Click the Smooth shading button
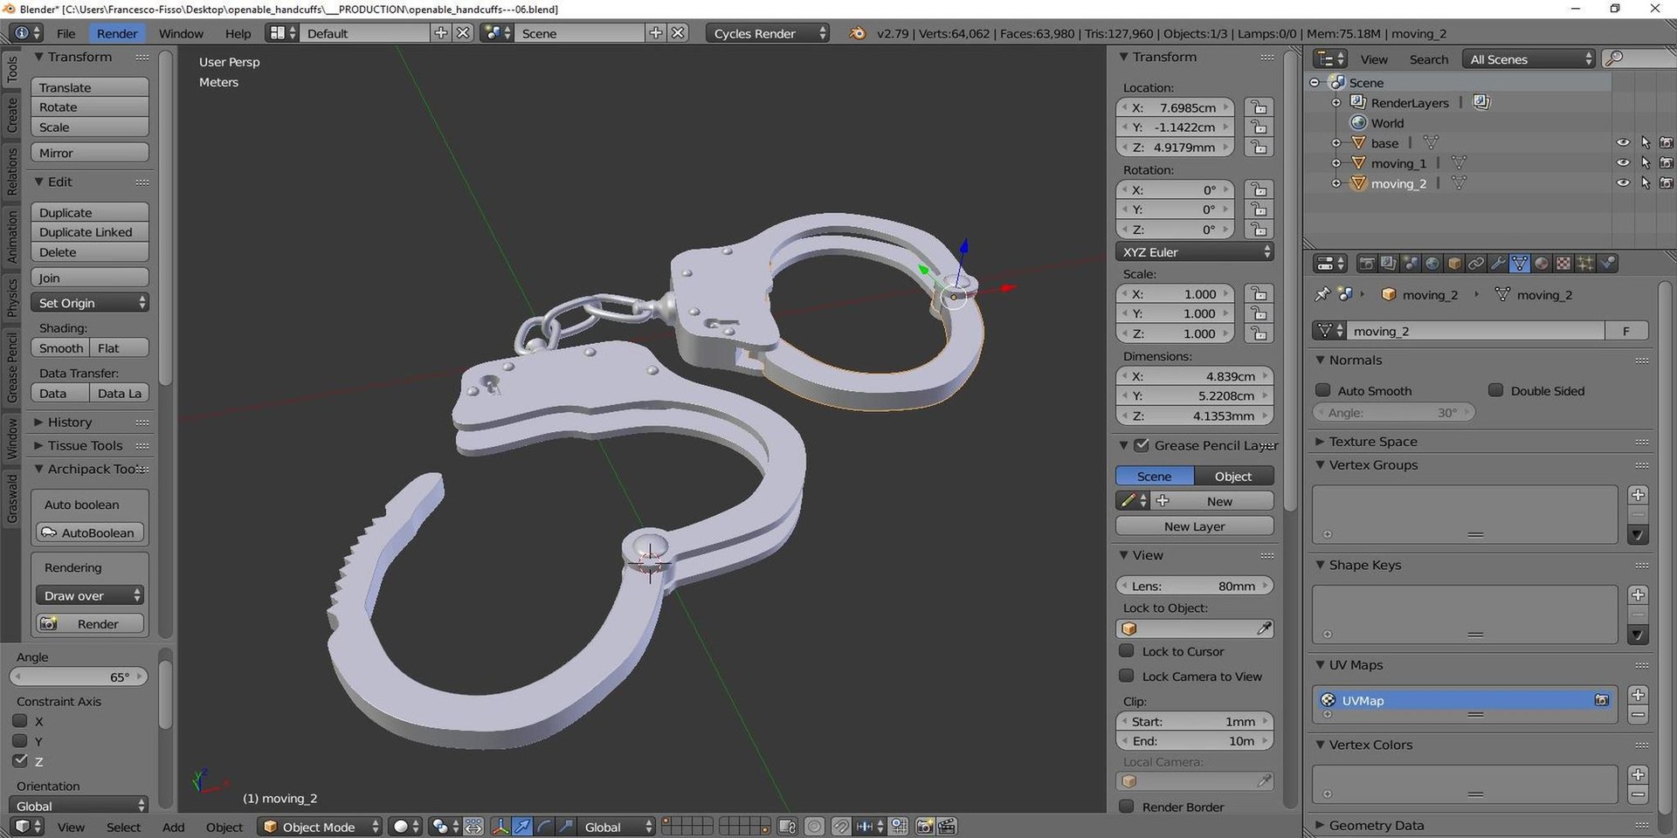This screenshot has width=1677, height=838. tap(60, 347)
